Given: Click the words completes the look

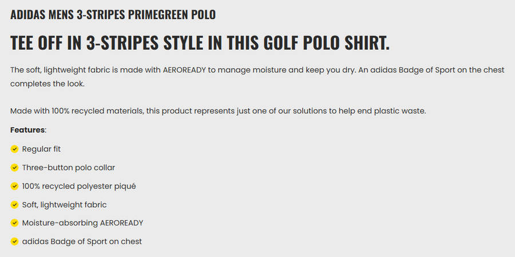Looking at the screenshot, I should coord(47,84).
